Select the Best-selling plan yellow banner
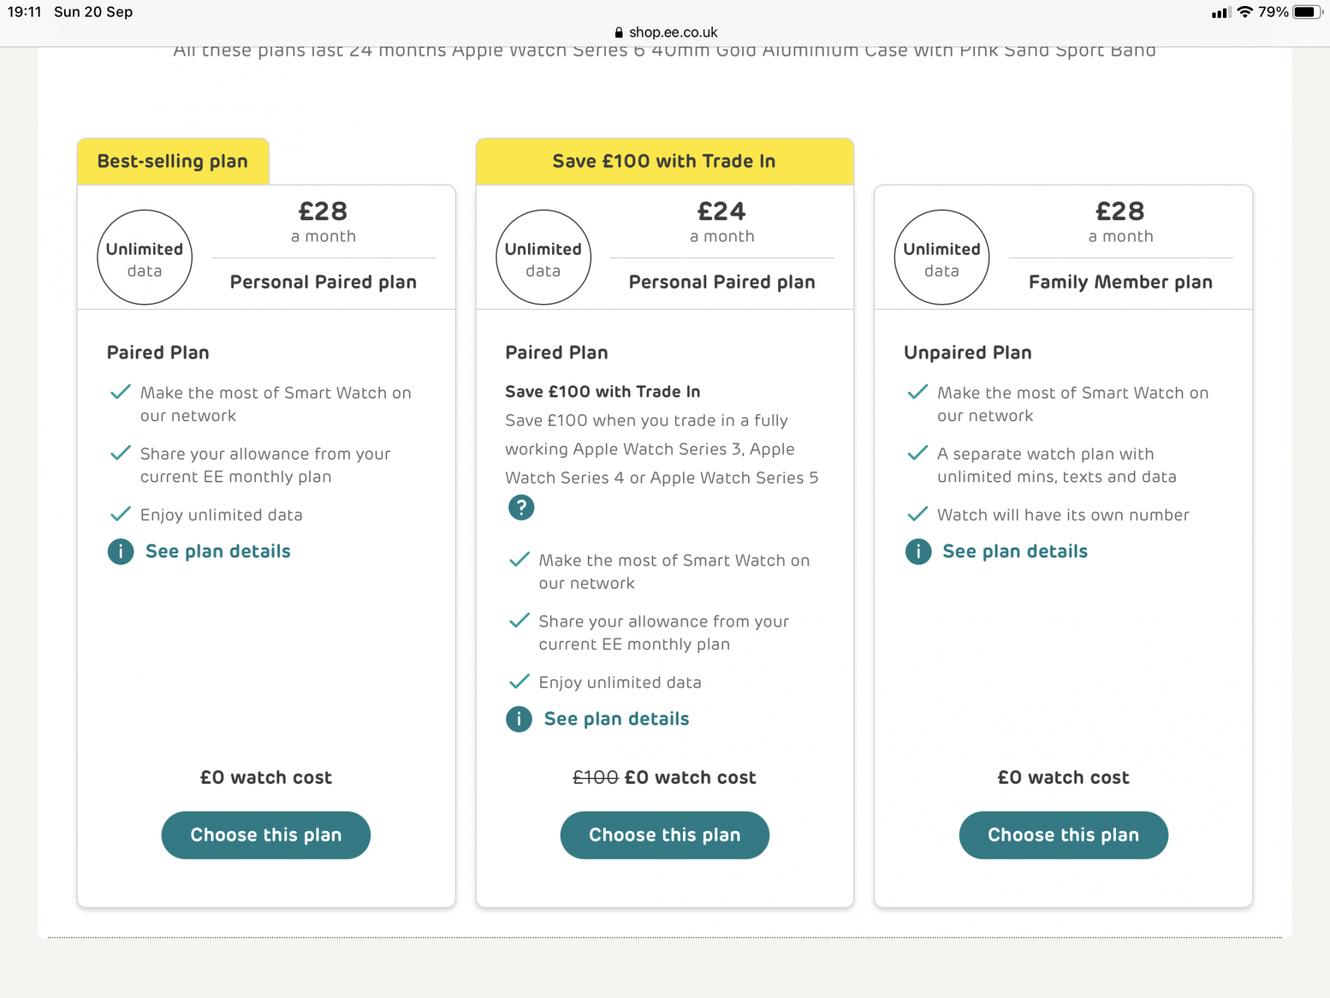1330x998 pixels. point(173,161)
